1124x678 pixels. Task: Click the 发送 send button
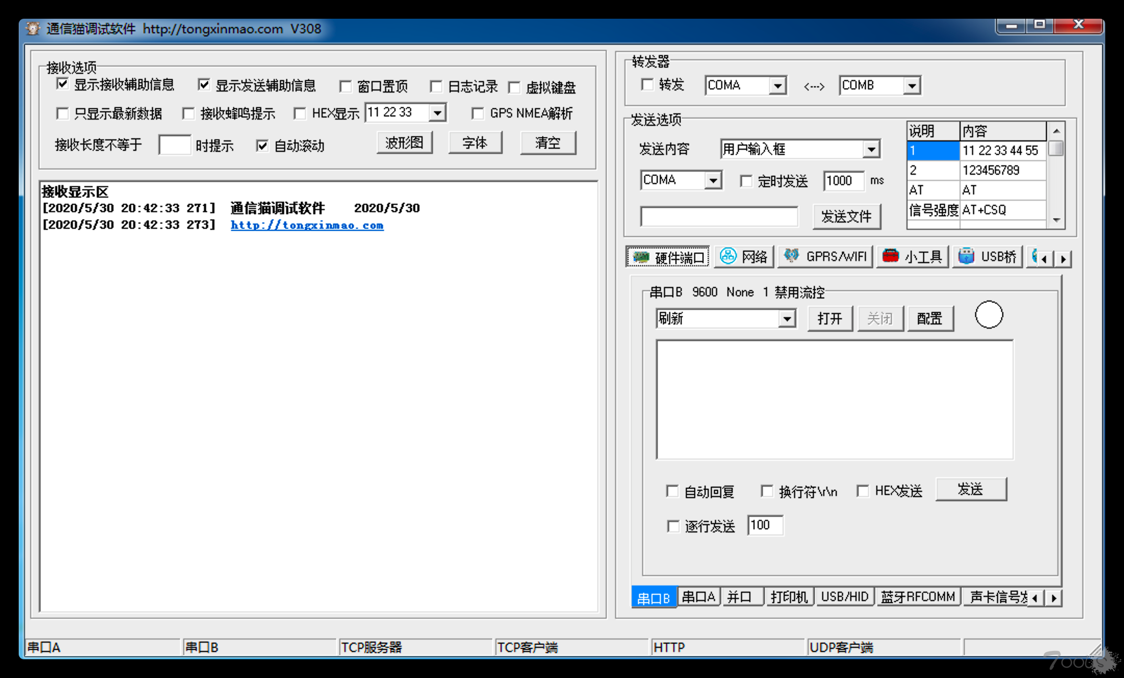(x=971, y=489)
